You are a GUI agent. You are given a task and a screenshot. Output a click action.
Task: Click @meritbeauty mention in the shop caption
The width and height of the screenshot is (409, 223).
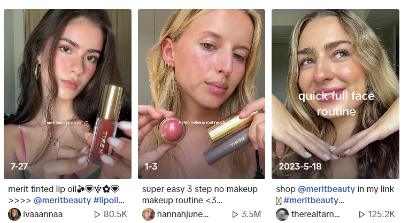coord(326,189)
